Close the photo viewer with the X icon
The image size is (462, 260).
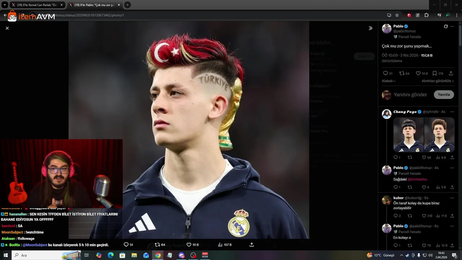(7, 28)
